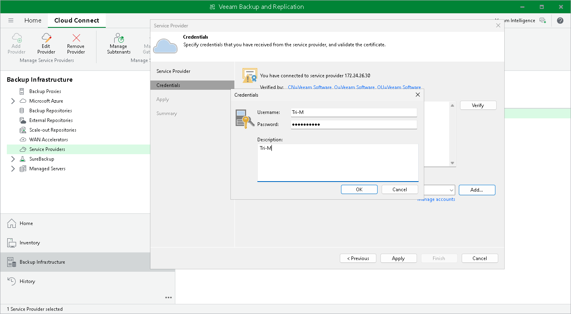Expand the Managed Servers tree node
Image resolution: width=571 pixels, height=314 pixels.
[13, 169]
